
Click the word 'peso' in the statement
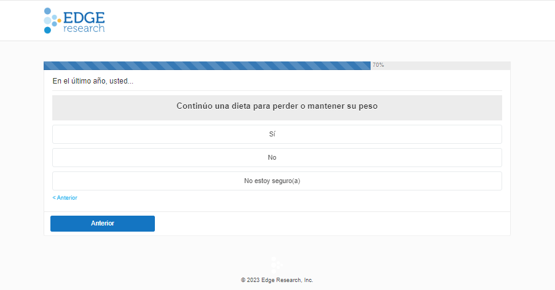(x=368, y=106)
